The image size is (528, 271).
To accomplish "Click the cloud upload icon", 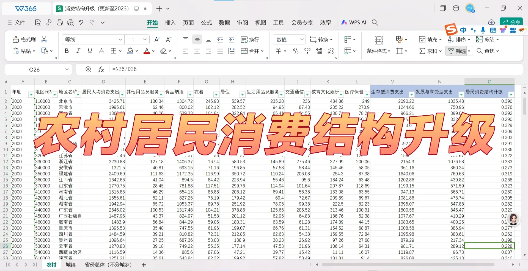I will point(491,23).
